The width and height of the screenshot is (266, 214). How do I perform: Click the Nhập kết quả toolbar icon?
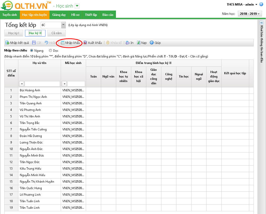tap(8, 43)
